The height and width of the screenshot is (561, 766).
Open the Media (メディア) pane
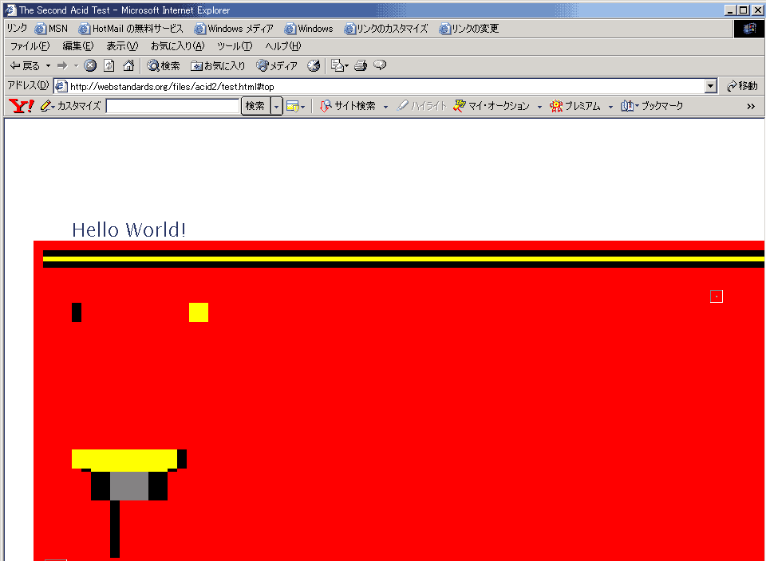pyautogui.click(x=277, y=65)
